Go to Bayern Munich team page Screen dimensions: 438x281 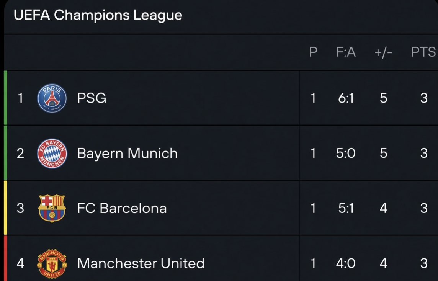click(x=127, y=153)
